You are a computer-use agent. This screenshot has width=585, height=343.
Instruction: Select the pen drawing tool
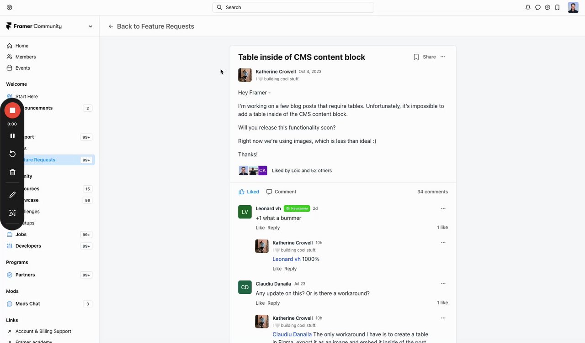tap(12, 195)
